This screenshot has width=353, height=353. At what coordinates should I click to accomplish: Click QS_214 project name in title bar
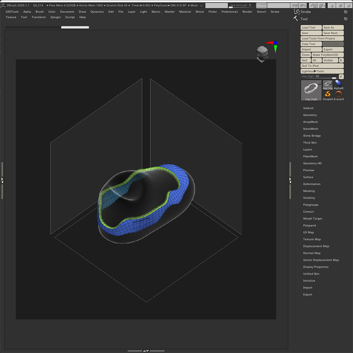coord(38,6)
